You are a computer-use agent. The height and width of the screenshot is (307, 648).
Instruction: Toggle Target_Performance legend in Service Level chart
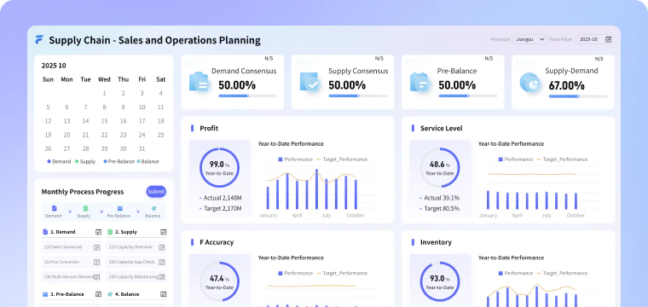tap(562, 159)
